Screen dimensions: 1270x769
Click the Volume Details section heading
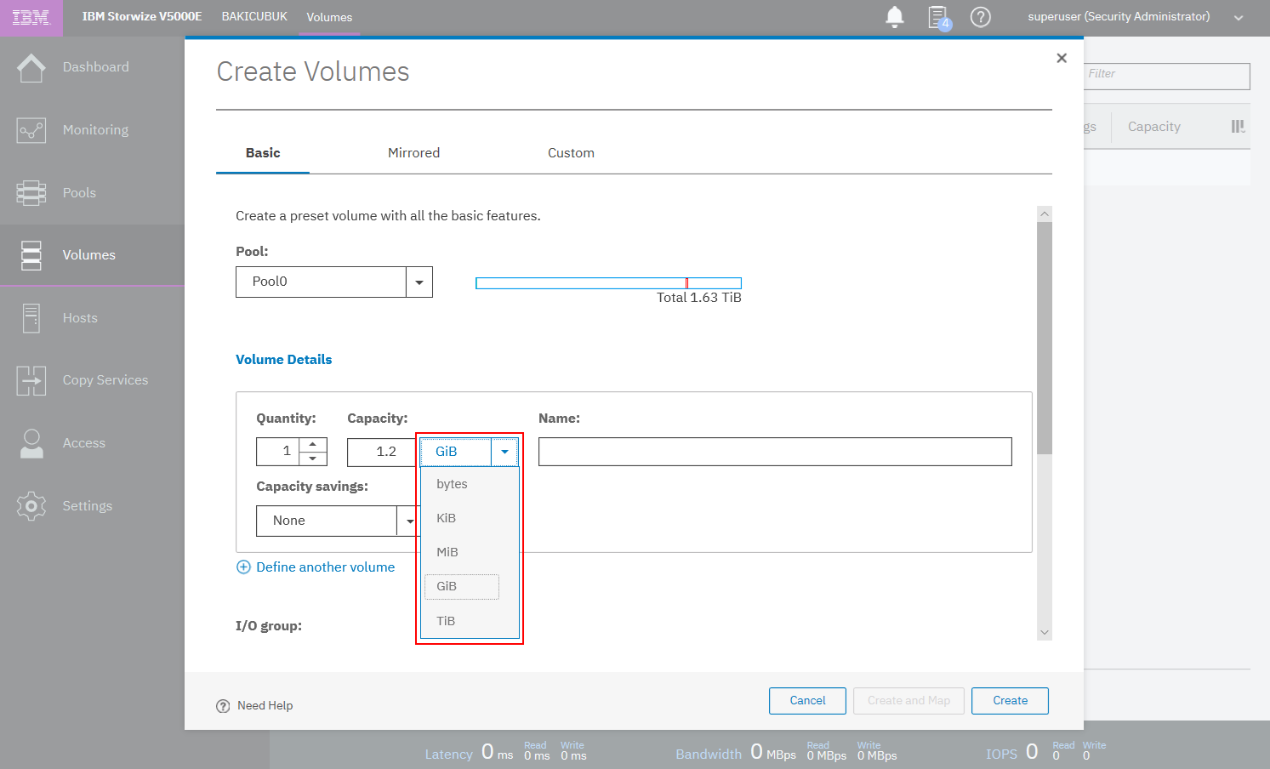point(283,360)
